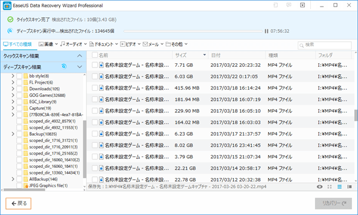Click the EaseUS app logo icon
The height and width of the screenshot is (215, 358).
click(7, 6)
